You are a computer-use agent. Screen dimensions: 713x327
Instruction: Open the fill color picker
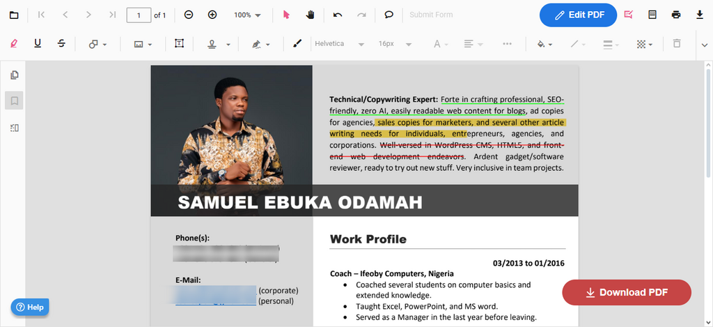pyautogui.click(x=544, y=44)
